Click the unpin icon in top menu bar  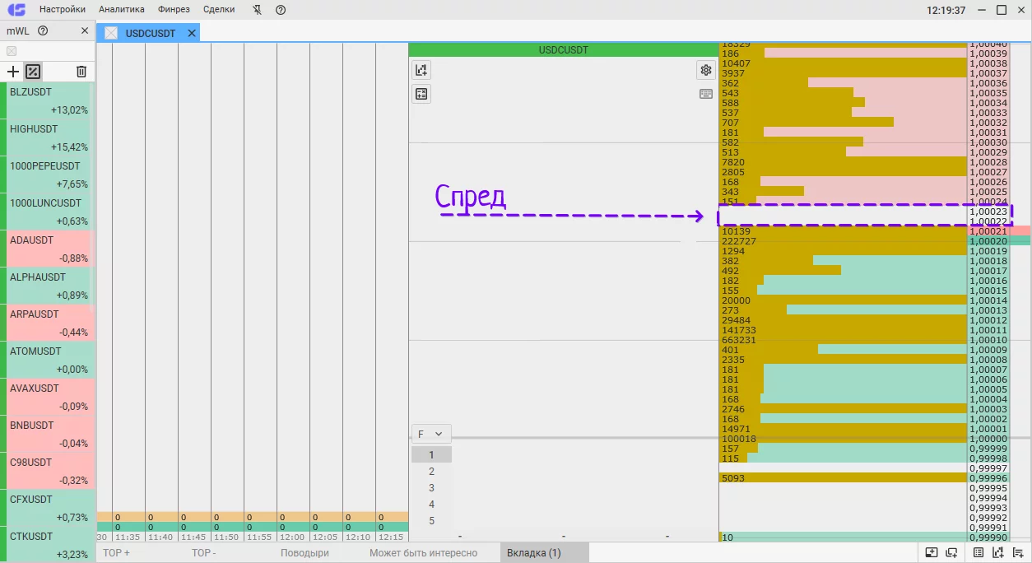[257, 10]
